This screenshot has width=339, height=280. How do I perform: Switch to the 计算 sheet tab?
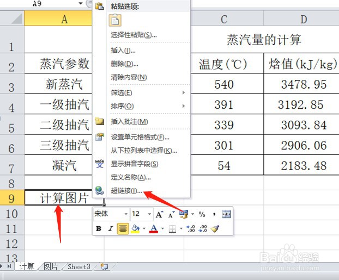(27, 266)
